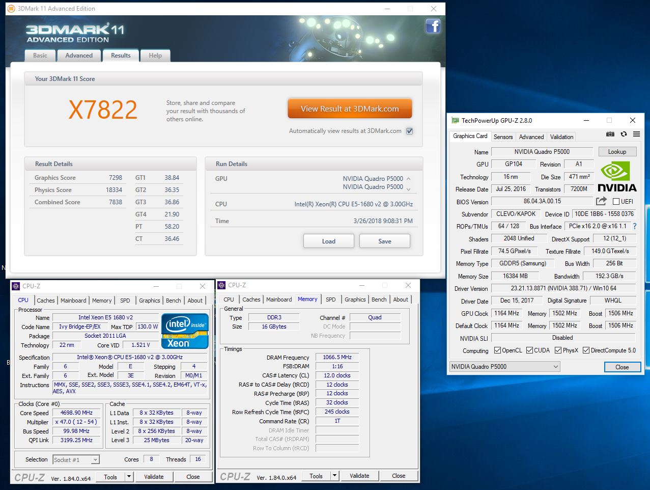Share BIOS version using export icon
This screenshot has width=650, height=490.
tap(601, 201)
